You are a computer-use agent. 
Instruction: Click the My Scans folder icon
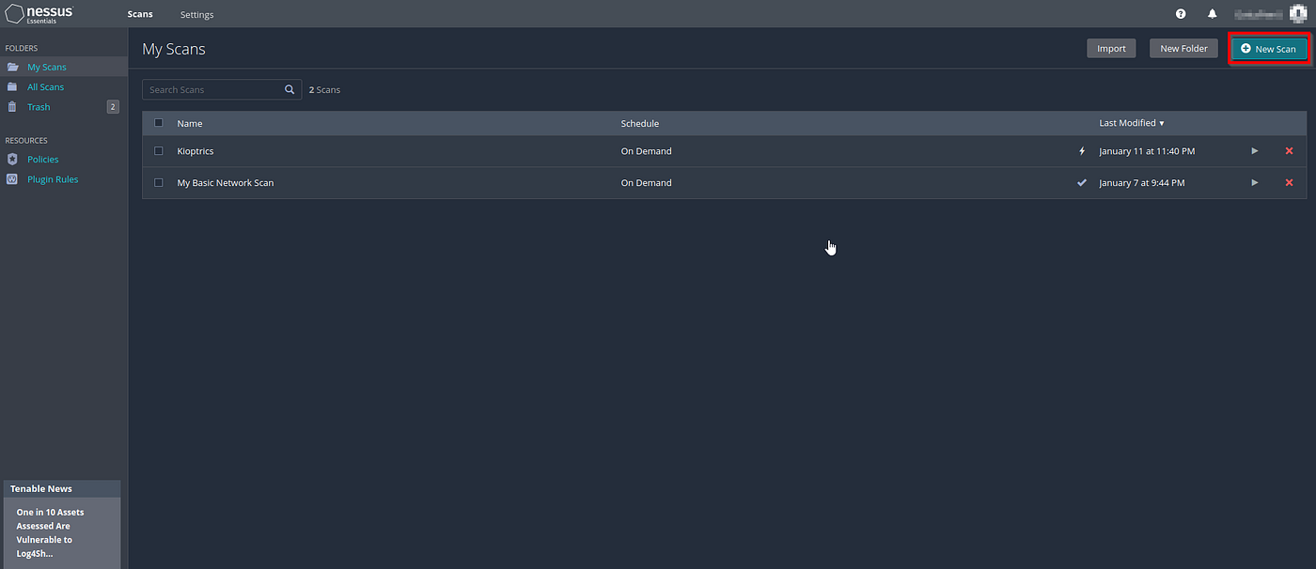(x=12, y=68)
